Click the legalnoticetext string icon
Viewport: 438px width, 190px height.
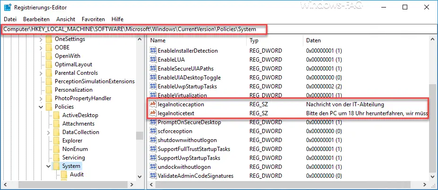click(x=153, y=113)
